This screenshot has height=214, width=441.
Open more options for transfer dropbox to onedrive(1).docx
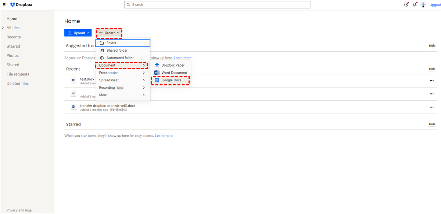tap(432, 107)
